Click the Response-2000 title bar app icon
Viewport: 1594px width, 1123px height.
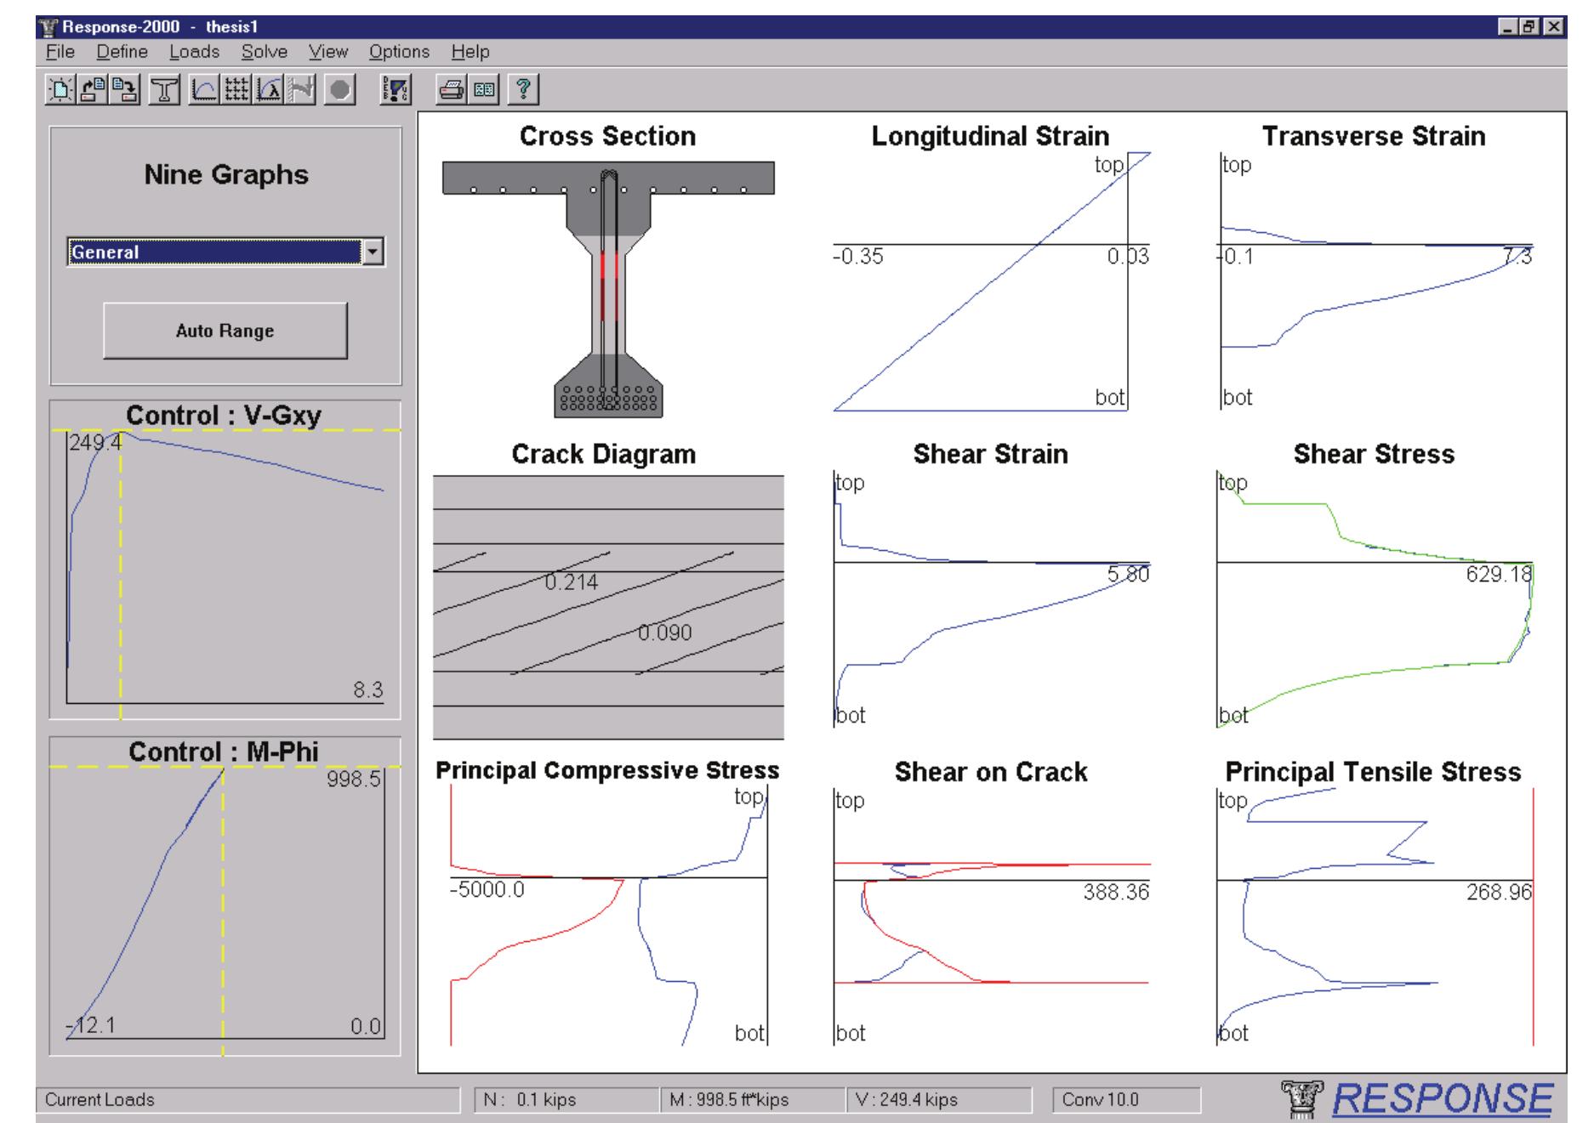pyautogui.click(x=48, y=26)
